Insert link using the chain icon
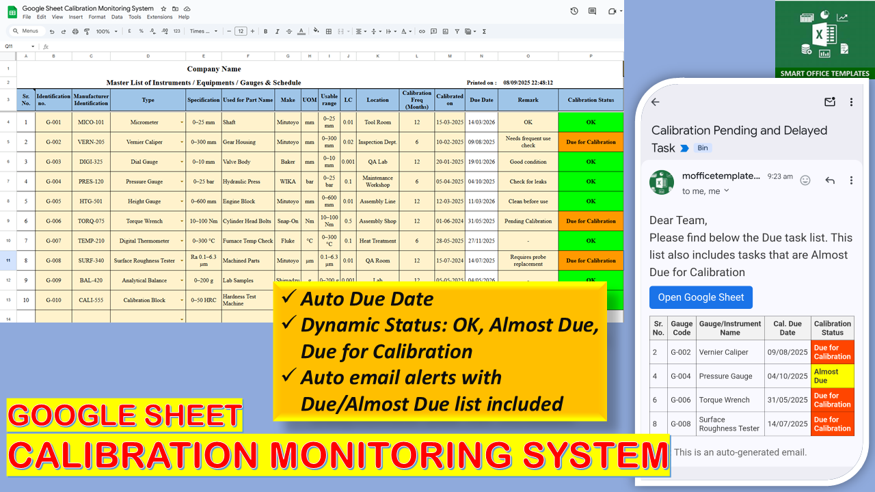This screenshot has height=492, width=875. (422, 31)
